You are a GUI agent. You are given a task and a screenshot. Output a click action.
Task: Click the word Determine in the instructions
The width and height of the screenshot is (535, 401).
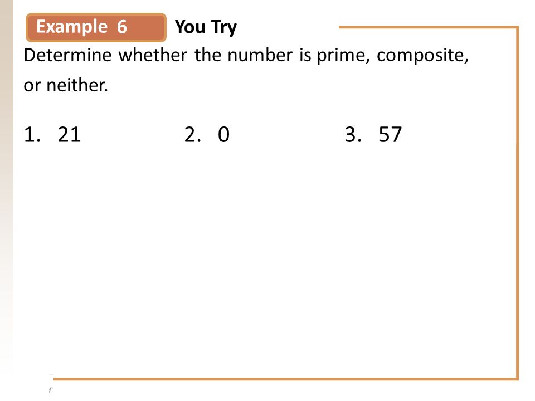coord(67,55)
